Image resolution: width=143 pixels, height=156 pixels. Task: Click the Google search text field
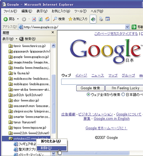[102, 82]
